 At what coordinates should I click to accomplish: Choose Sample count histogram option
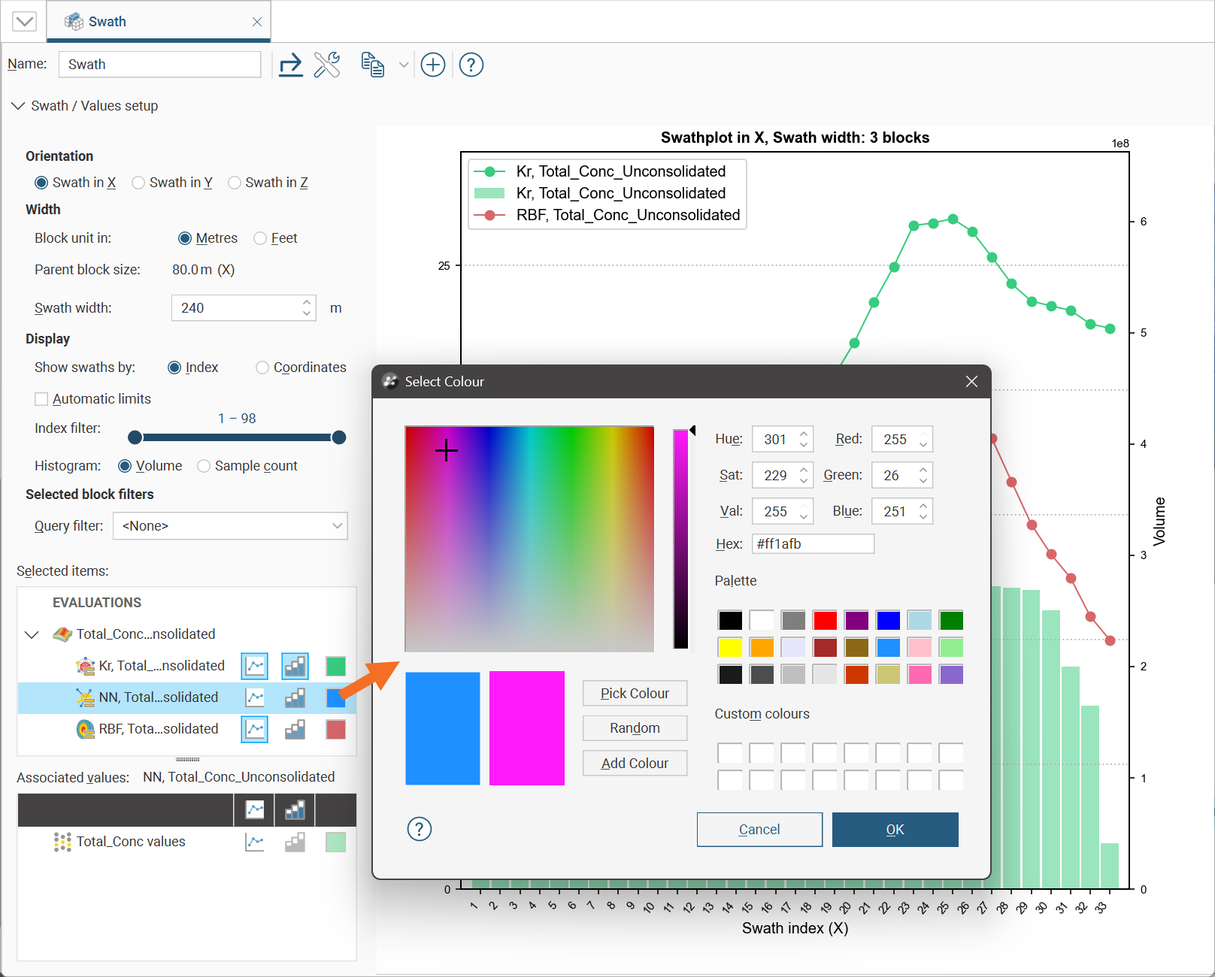(247, 466)
